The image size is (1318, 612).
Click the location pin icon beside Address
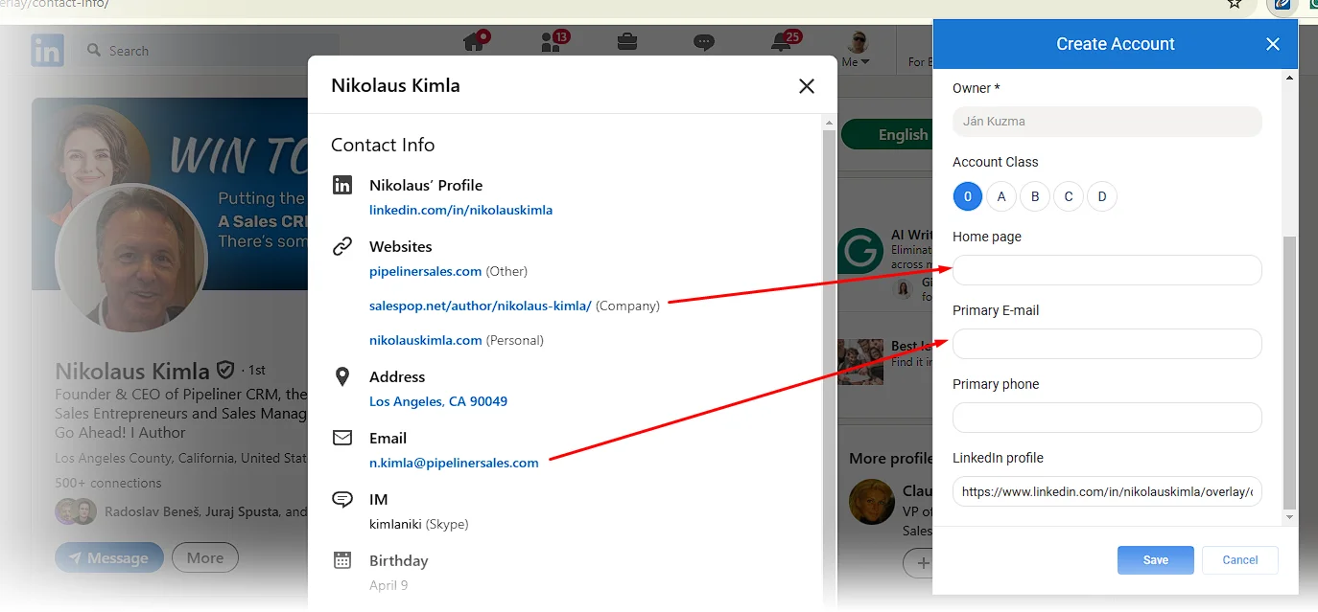[342, 376]
